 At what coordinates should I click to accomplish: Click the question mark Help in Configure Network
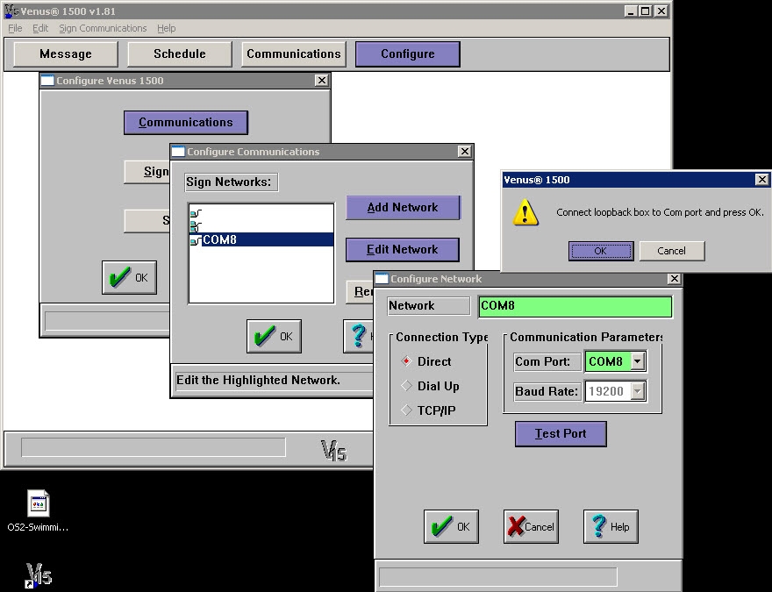pyautogui.click(x=611, y=526)
